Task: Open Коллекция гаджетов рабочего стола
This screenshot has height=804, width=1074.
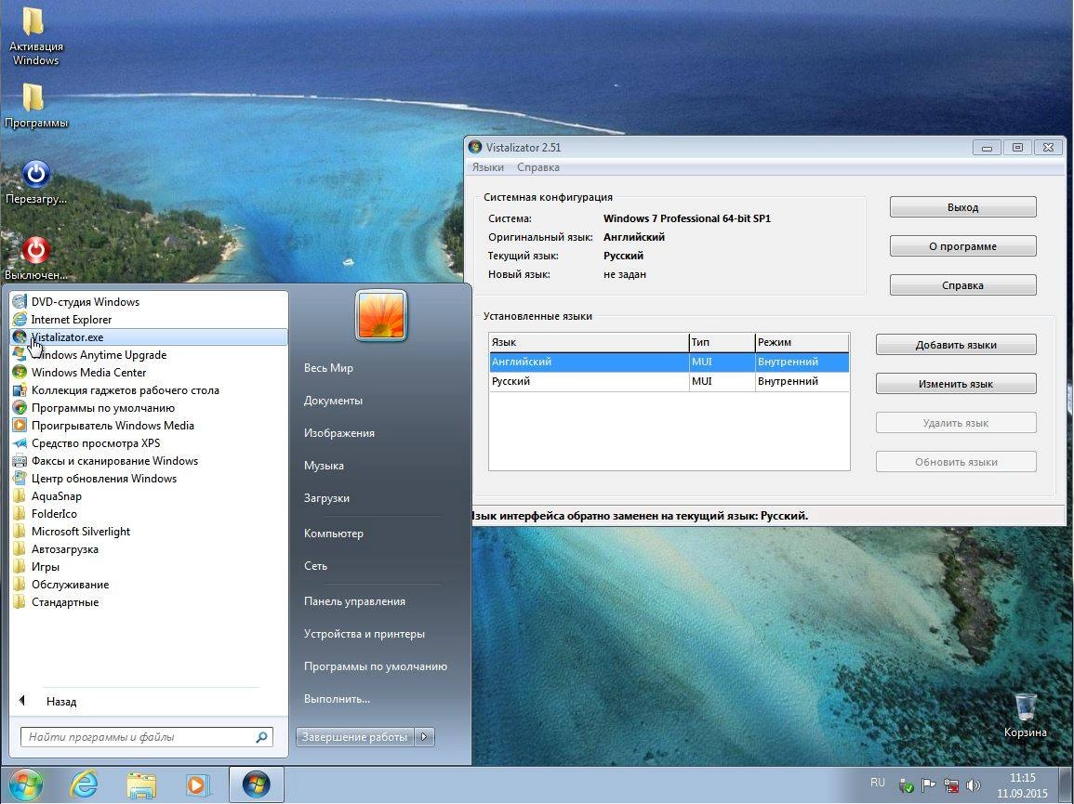Action: click(x=149, y=390)
